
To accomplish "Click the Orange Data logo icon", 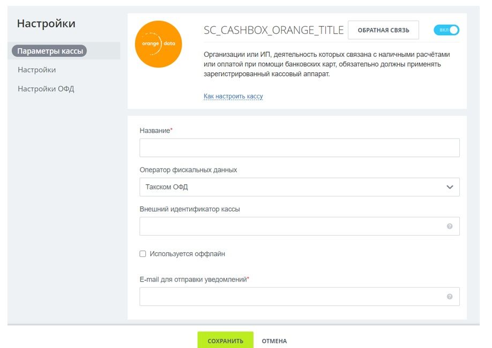I will tap(158, 44).
